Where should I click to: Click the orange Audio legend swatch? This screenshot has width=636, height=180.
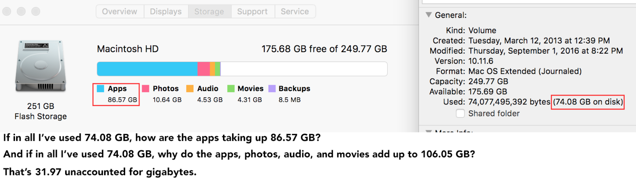(x=190, y=89)
